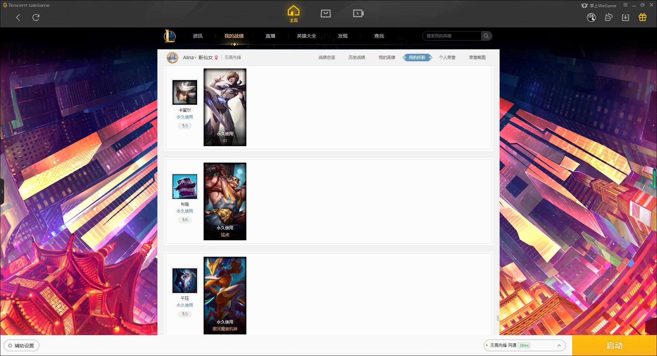Open the gift box icon
The image size is (657, 356).
coord(643,17)
